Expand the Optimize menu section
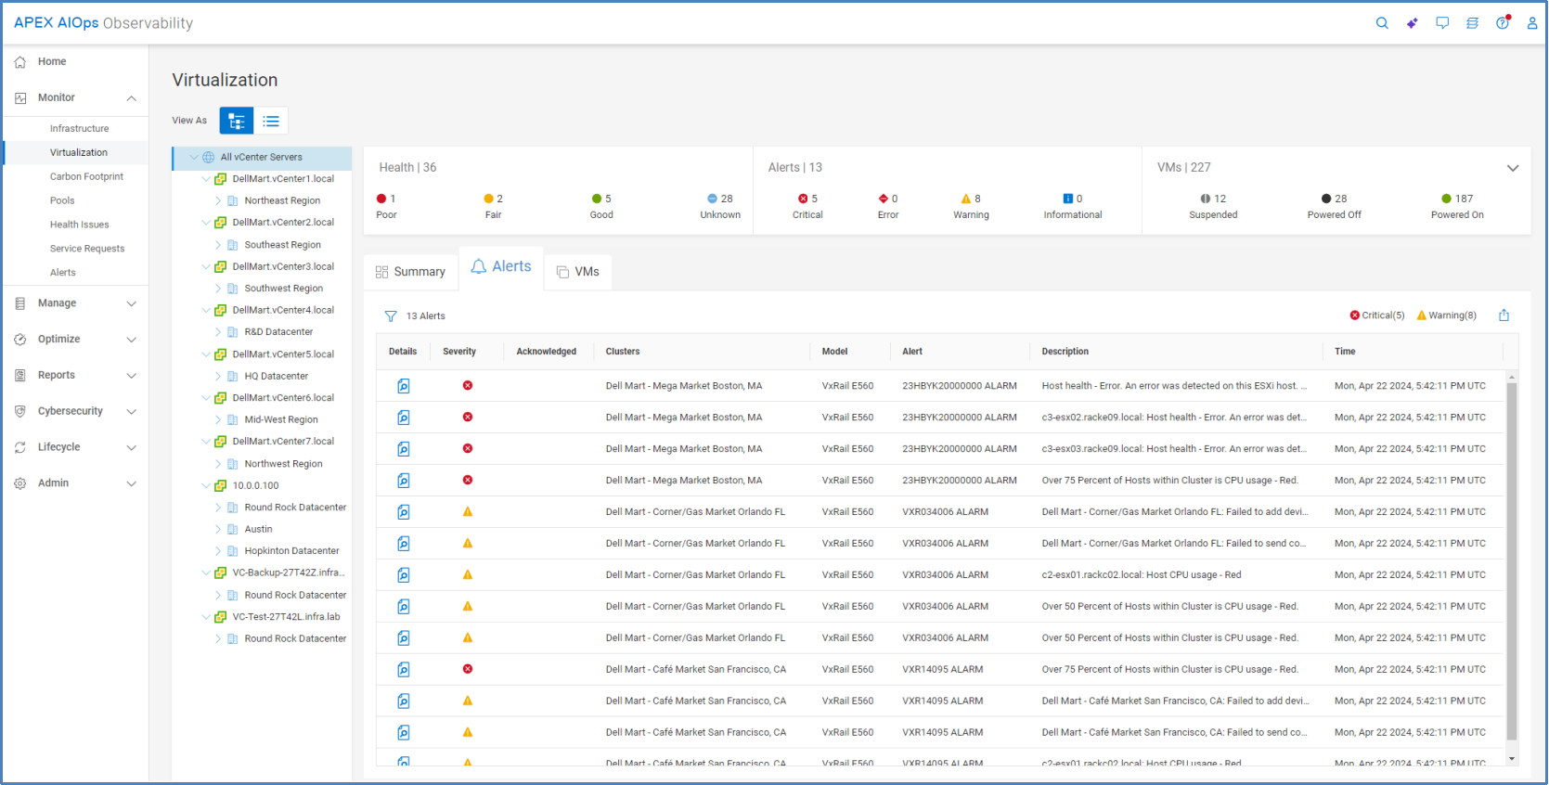 point(132,340)
